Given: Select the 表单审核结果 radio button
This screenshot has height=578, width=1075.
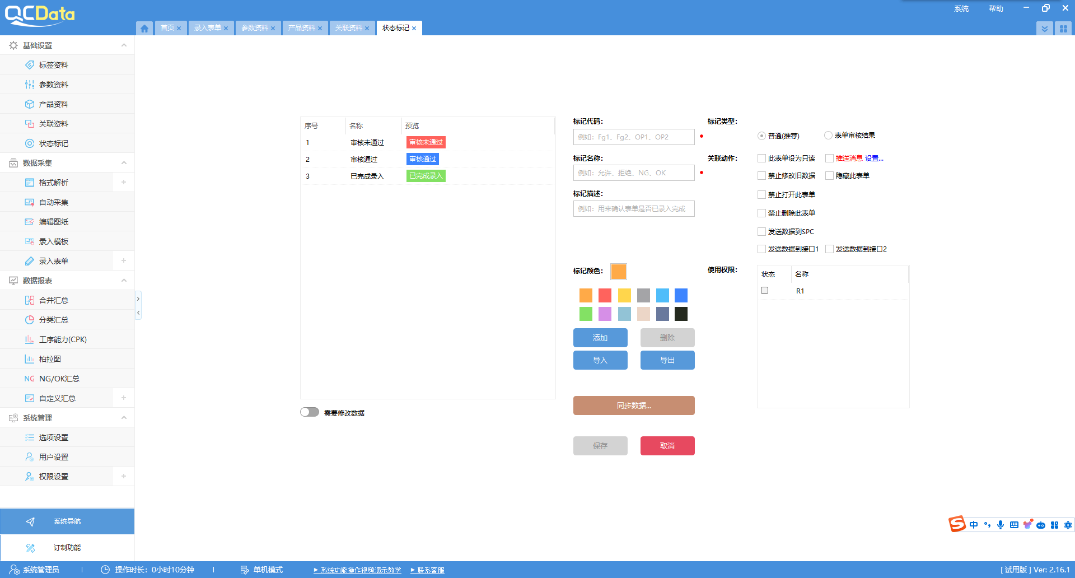Looking at the screenshot, I should pos(828,135).
